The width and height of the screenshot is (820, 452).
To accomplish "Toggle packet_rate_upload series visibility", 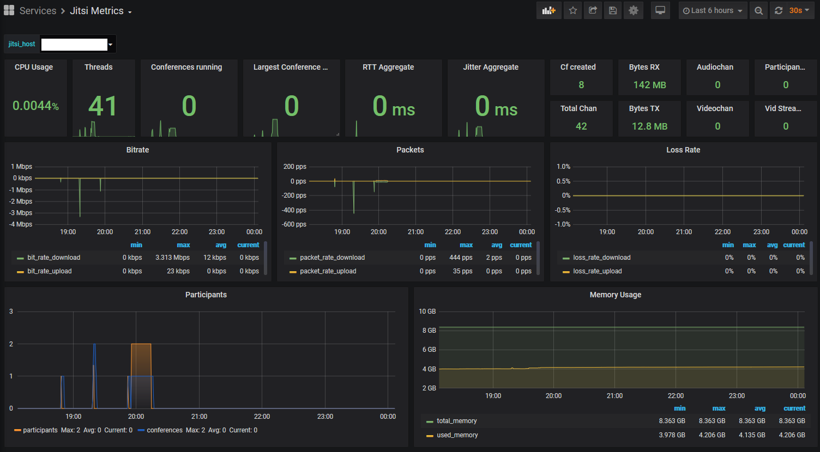I will 328,271.
